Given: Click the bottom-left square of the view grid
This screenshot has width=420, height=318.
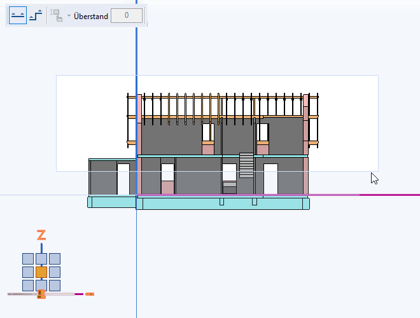Looking at the screenshot, I should pos(28,286).
